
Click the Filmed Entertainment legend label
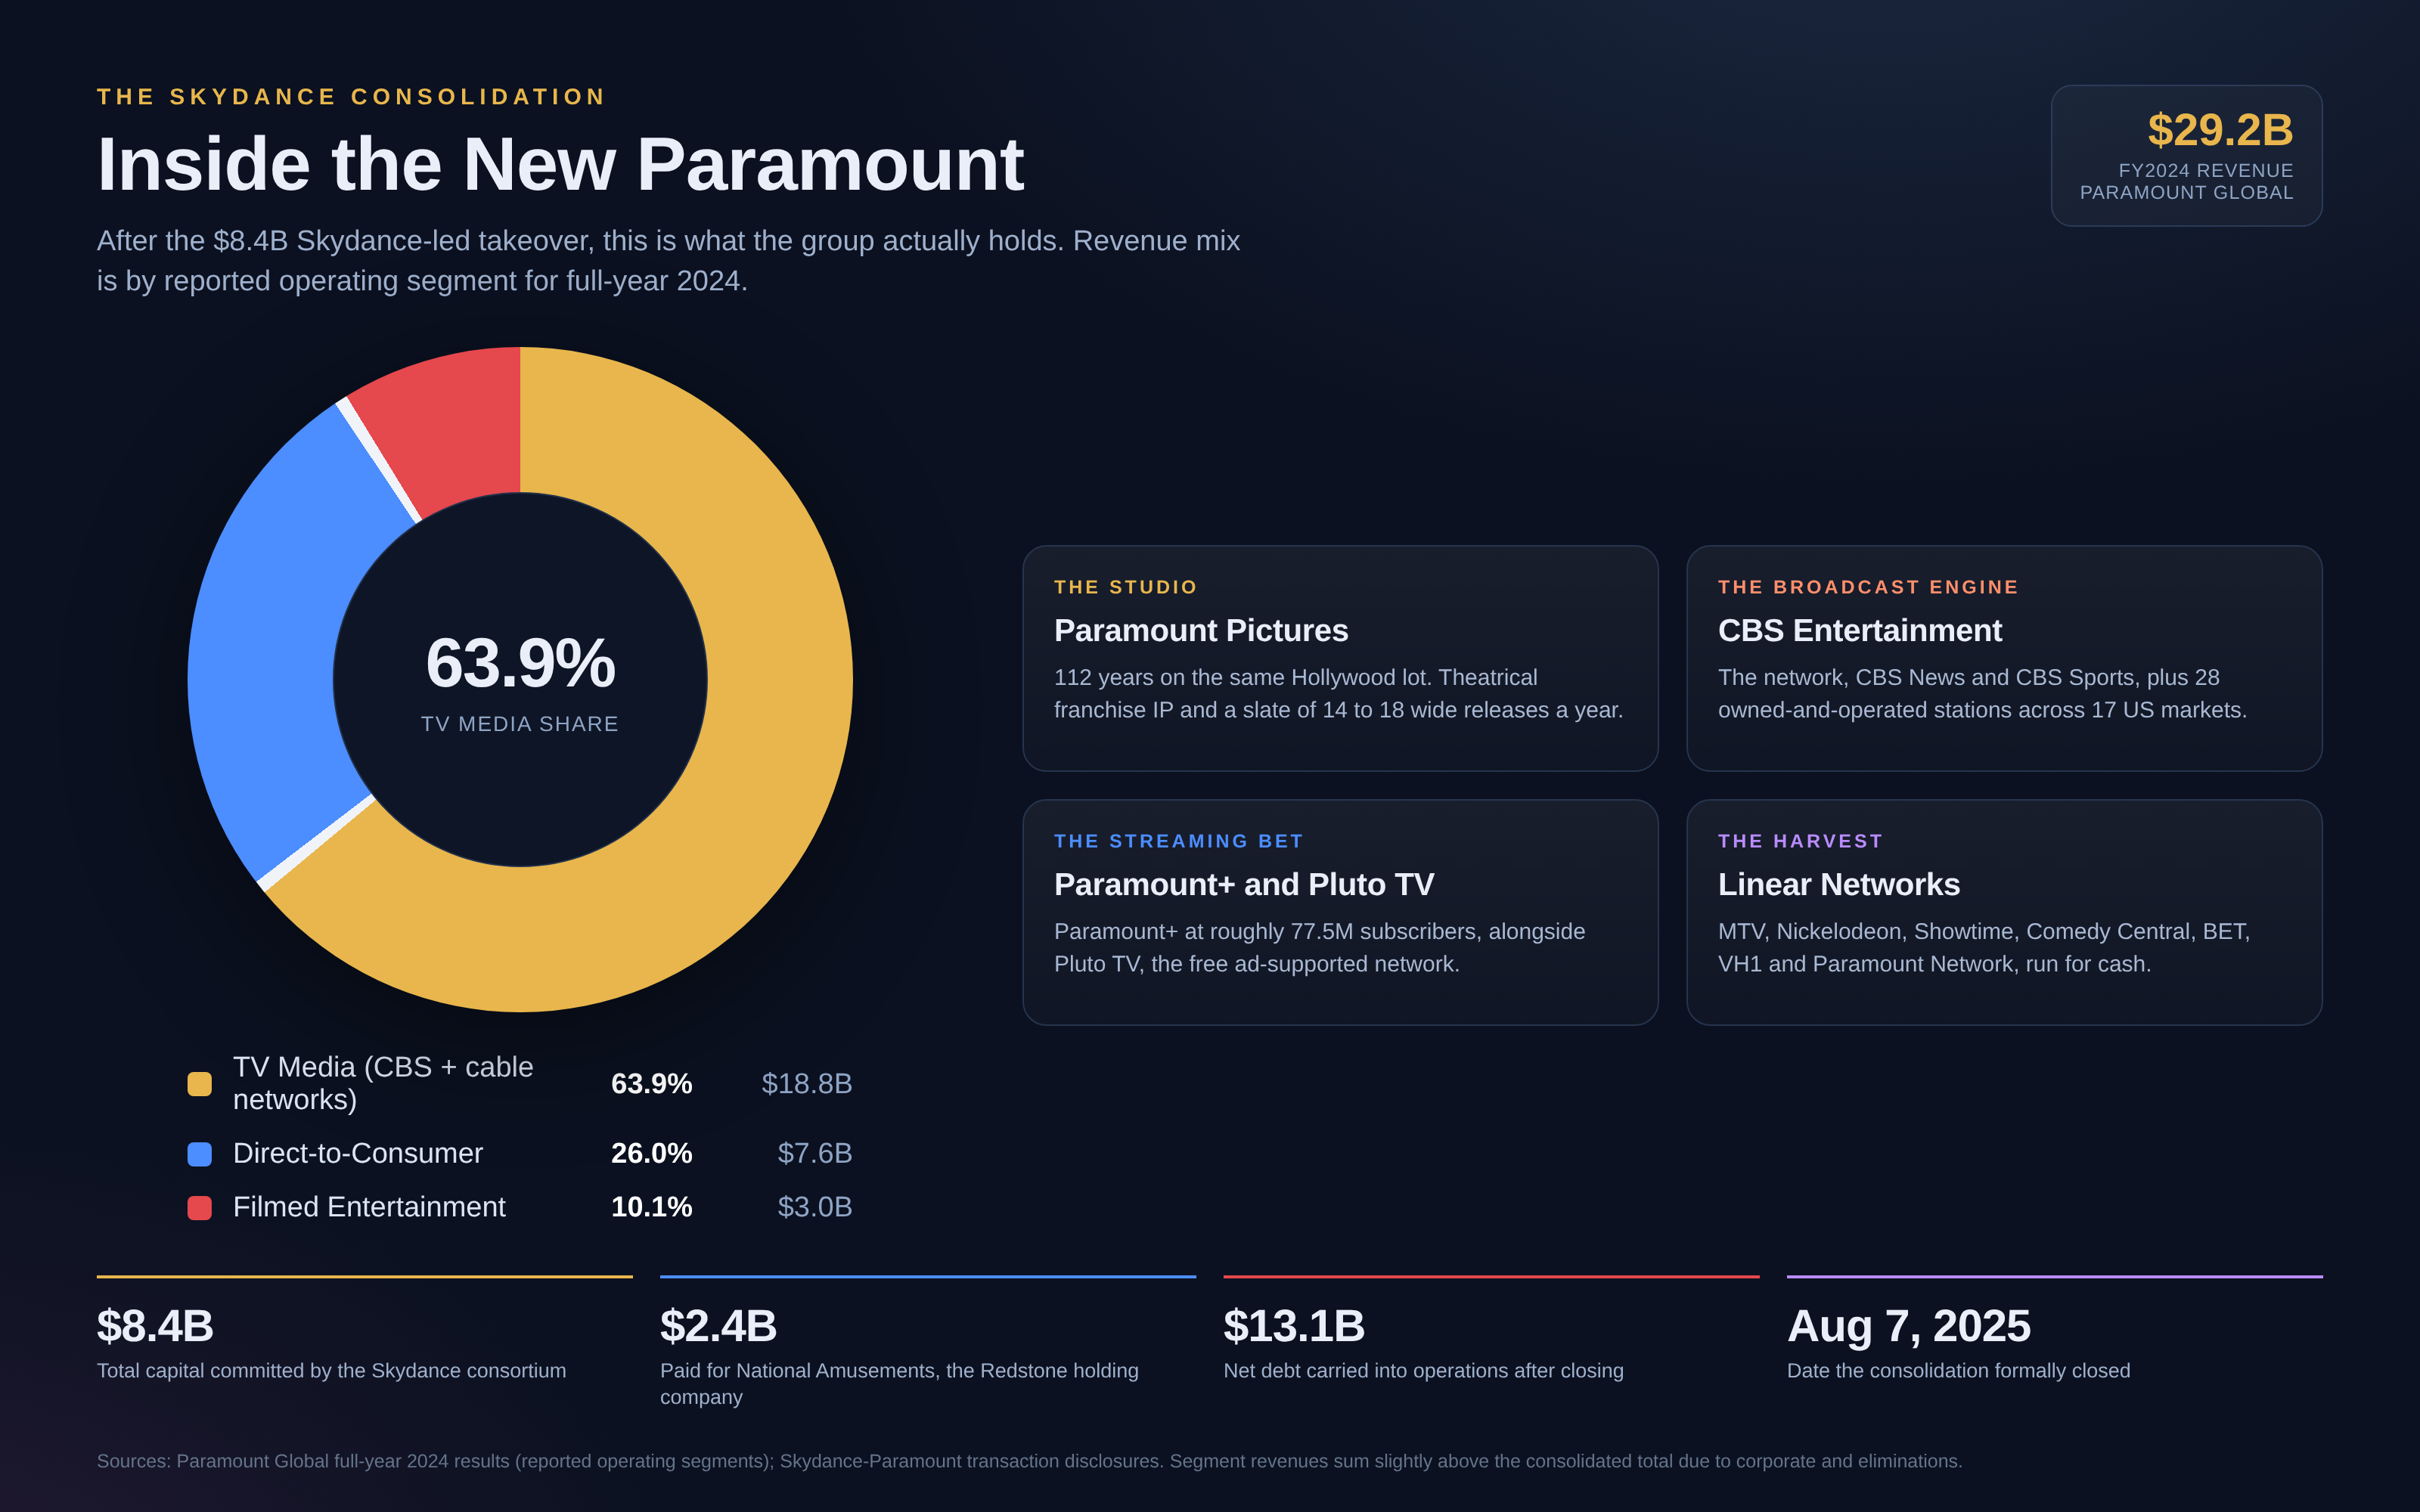(x=369, y=1208)
